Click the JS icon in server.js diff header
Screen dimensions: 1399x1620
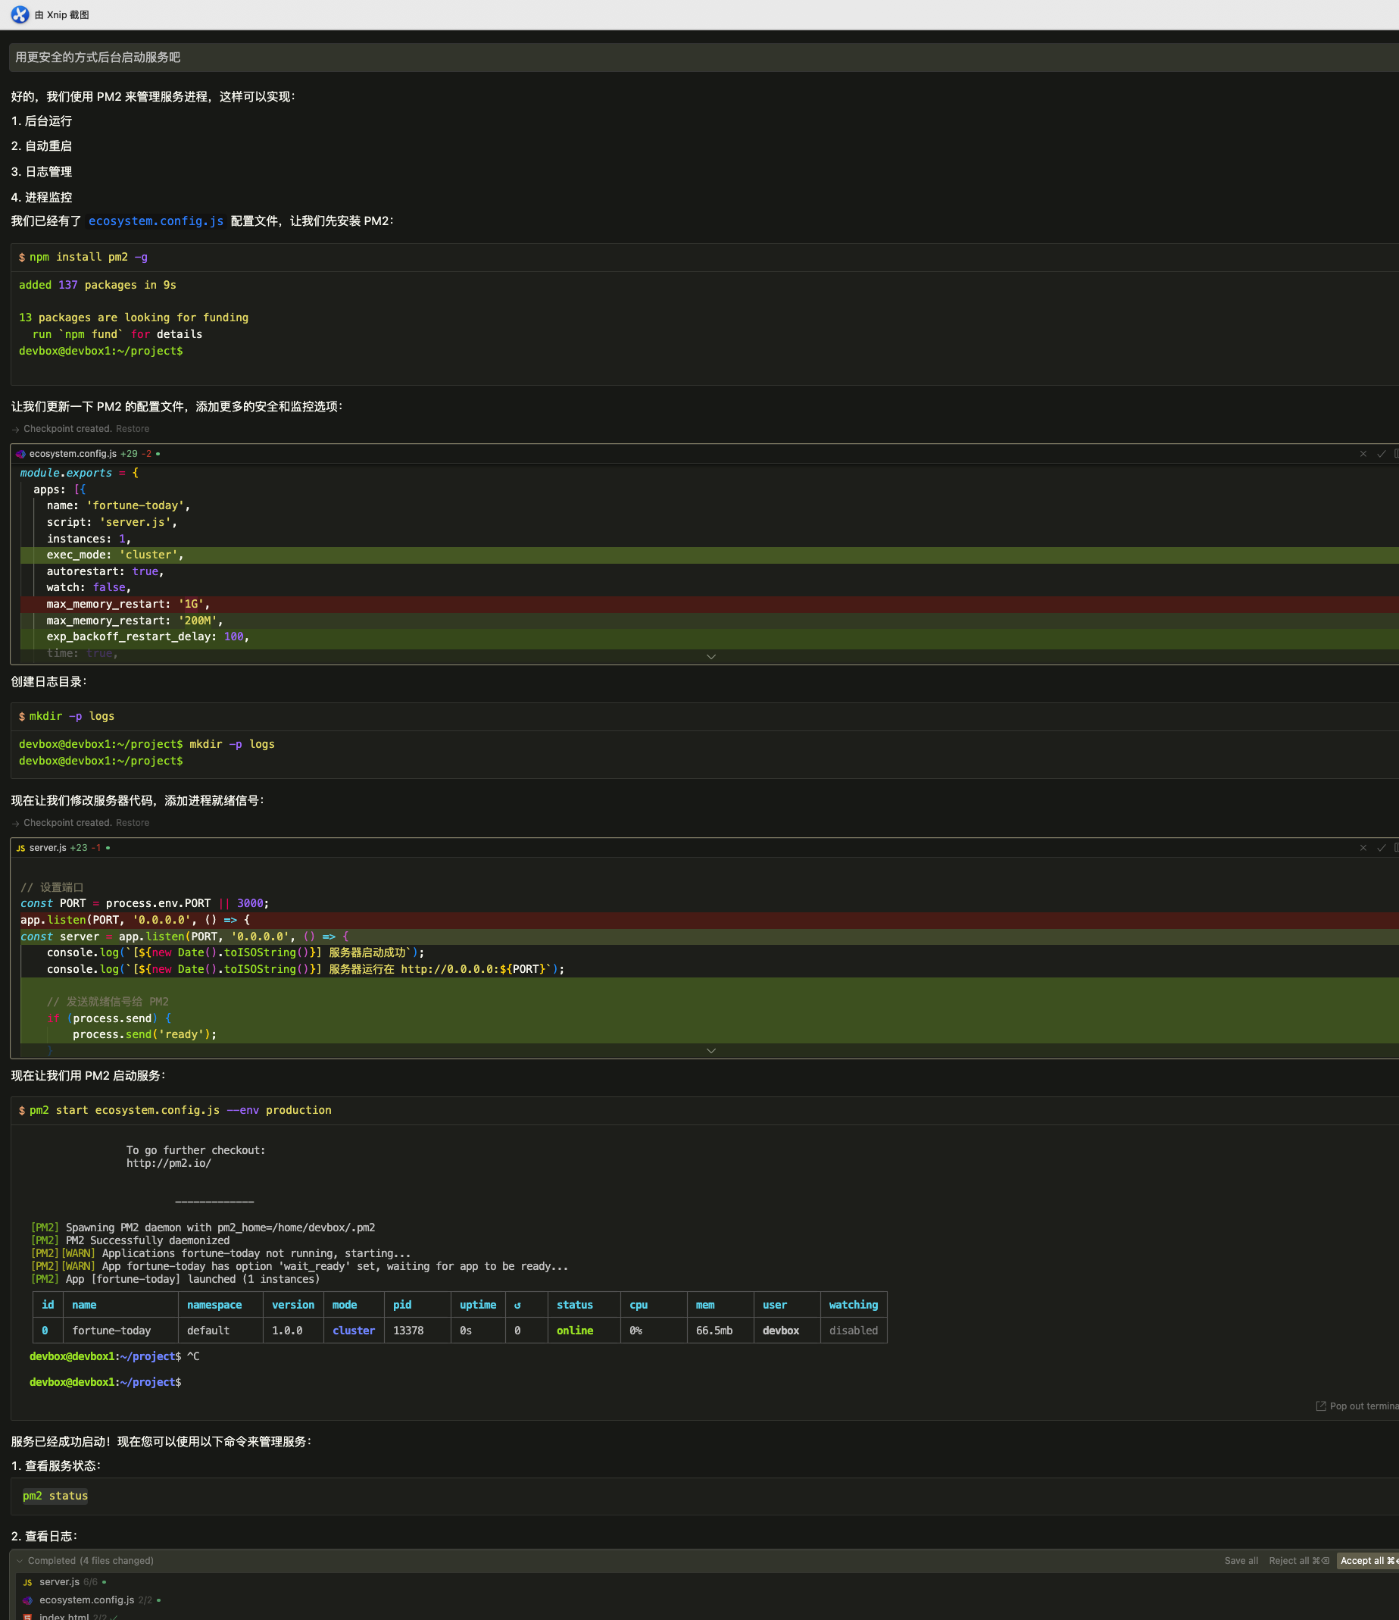pyautogui.click(x=20, y=848)
